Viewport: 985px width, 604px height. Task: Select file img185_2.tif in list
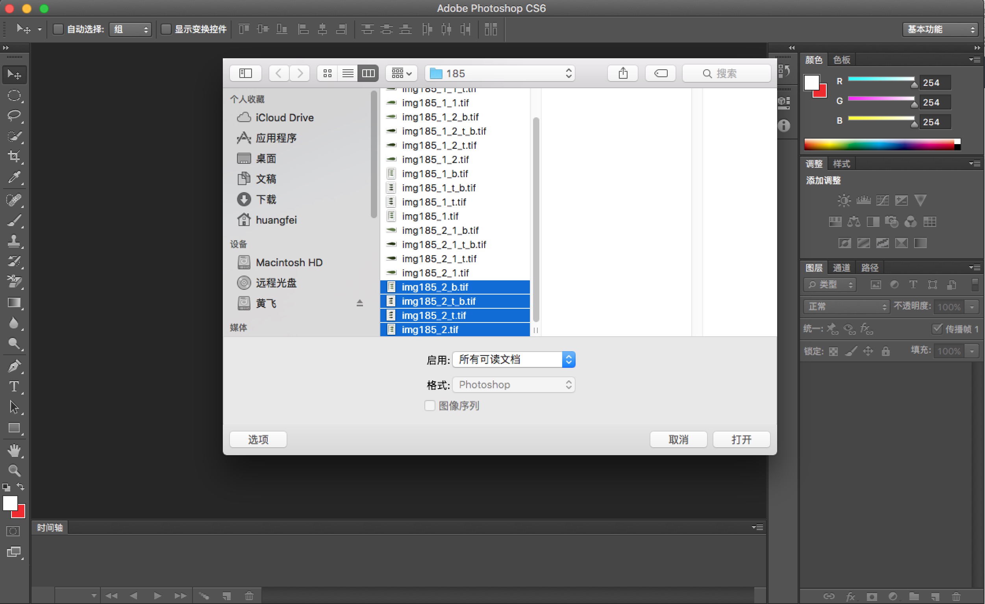click(x=429, y=330)
